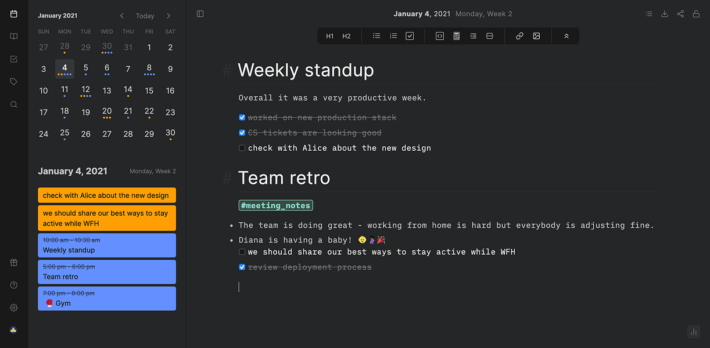
Task: Click the share icon in the header
Action: pyautogui.click(x=680, y=14)
